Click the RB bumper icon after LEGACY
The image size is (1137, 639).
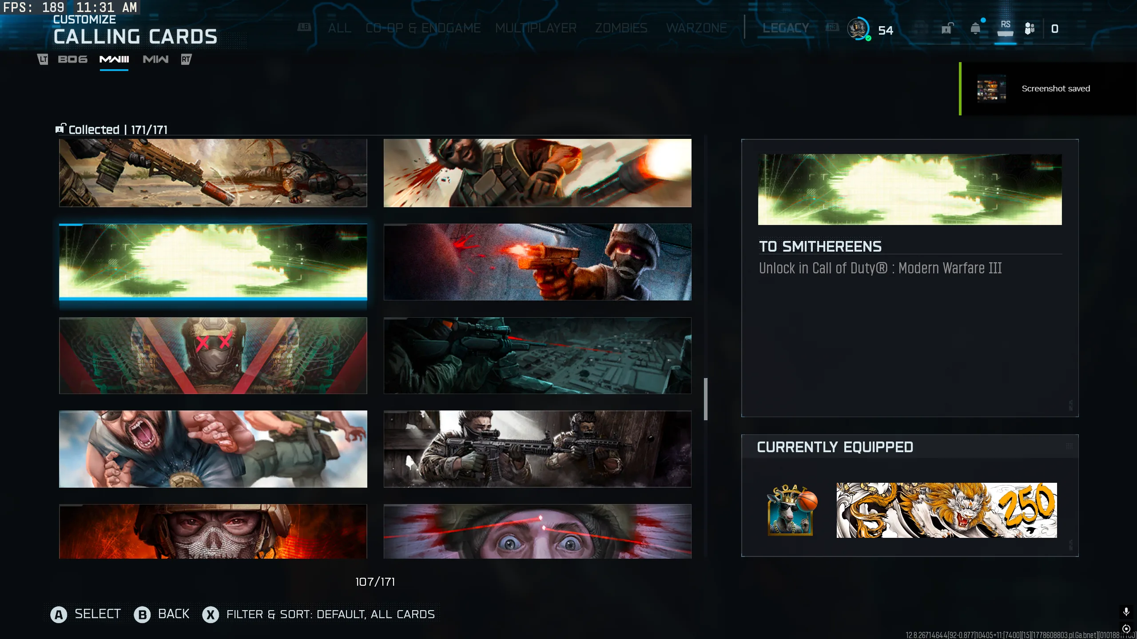click(832, 27)
